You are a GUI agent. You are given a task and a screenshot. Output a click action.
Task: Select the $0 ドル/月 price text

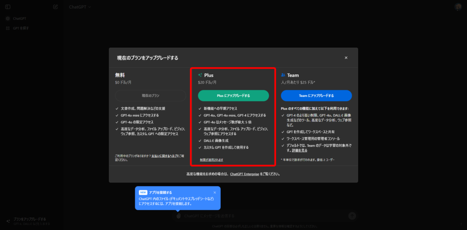click(x=124, y=82)
